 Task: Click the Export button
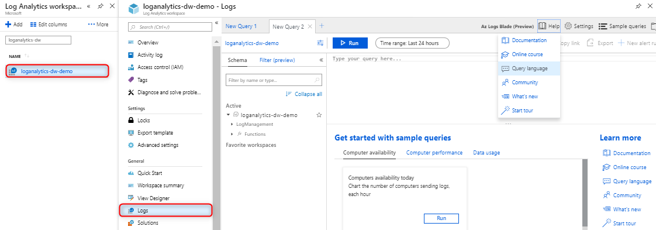[x=600, y=43]
